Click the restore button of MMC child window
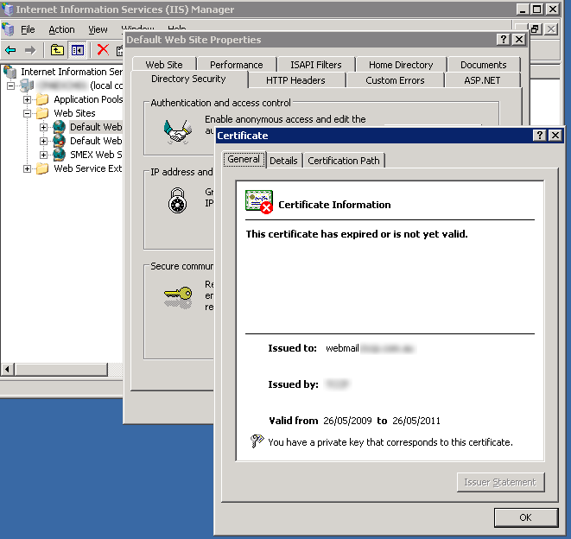Image resolution: width=571 pixels, height=539 pixels. 535,29
